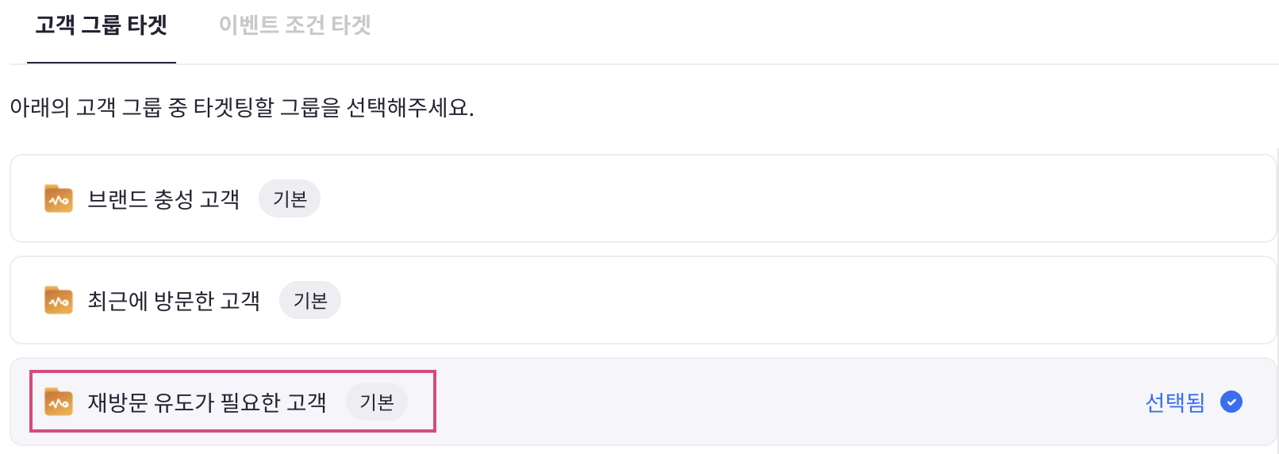
Task: Click empty space in the 최근에 방문한 고객 card
Action: [754, 301]
